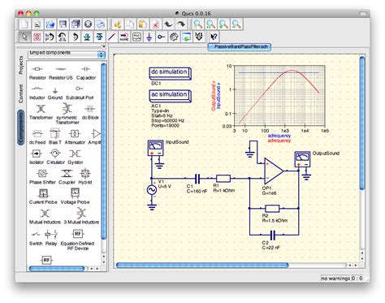Click the schematic vertical scrollbar
The image size is (385, 303).
click(x=362, y=123)
